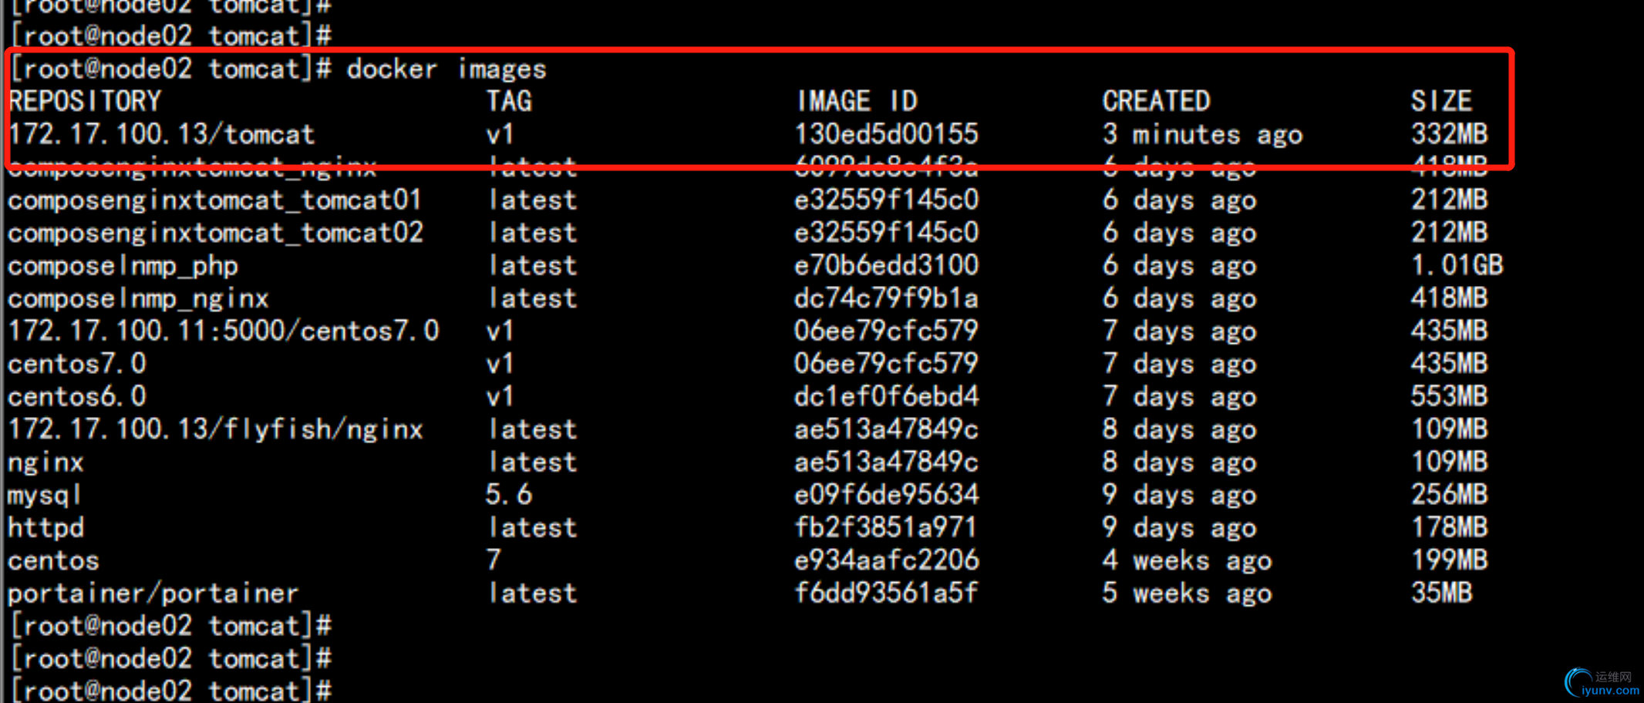The width and height of the screenshot is (1644, 703).
Task: Select the 172.17.100.11:5000/centos7.0 repository entry
Action: (x=224, y=331)
